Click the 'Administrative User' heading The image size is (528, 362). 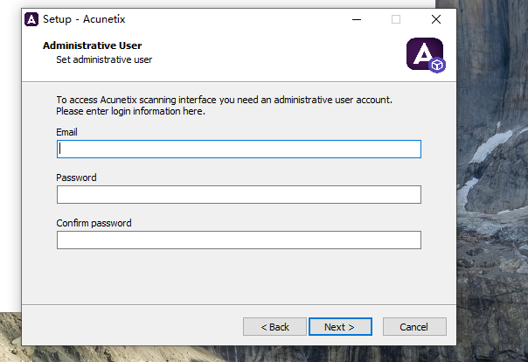(x=93, y=45)
